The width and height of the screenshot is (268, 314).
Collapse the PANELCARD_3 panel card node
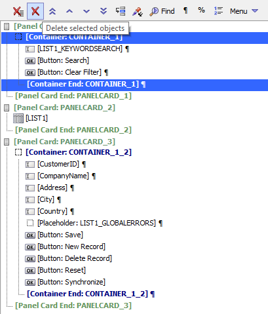click(7, 142)
